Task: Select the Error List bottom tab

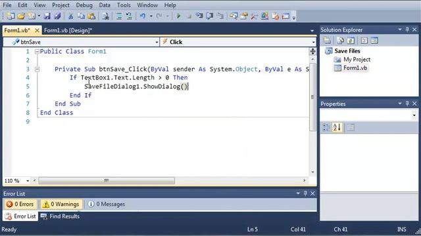Action: click(x=20, y=216)
